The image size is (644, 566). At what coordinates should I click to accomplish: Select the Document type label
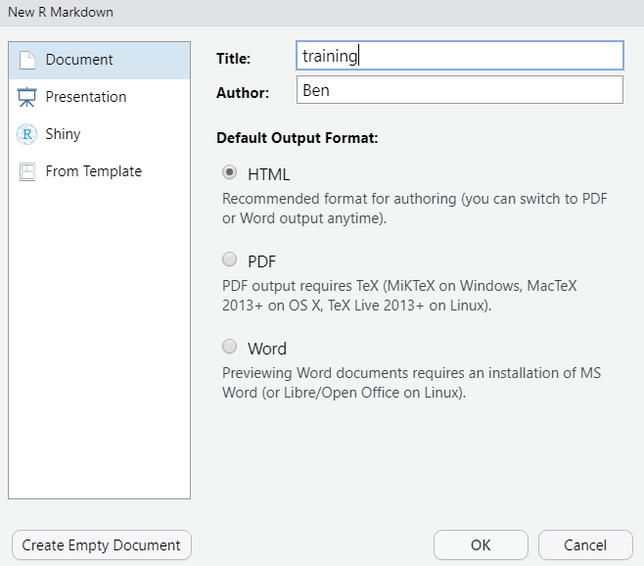click(79, 60)
